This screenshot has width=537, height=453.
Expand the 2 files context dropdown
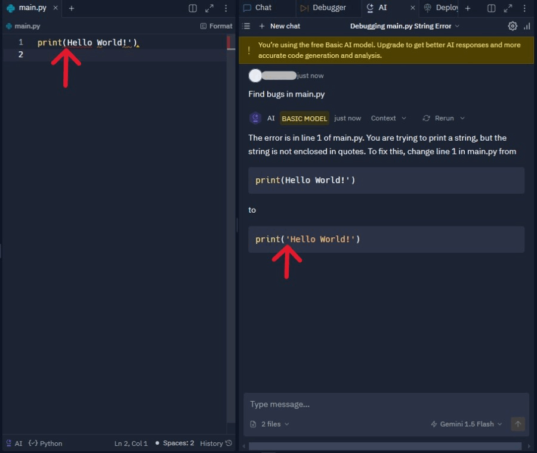tap(270, 424)
